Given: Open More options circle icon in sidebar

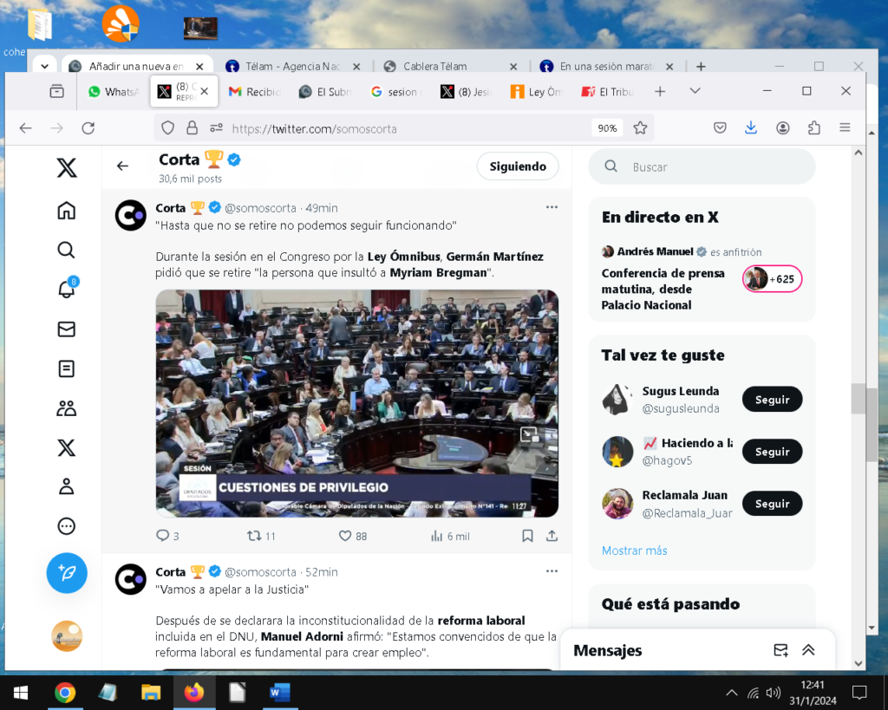Looking at the screenshot, I should (66, 526).
